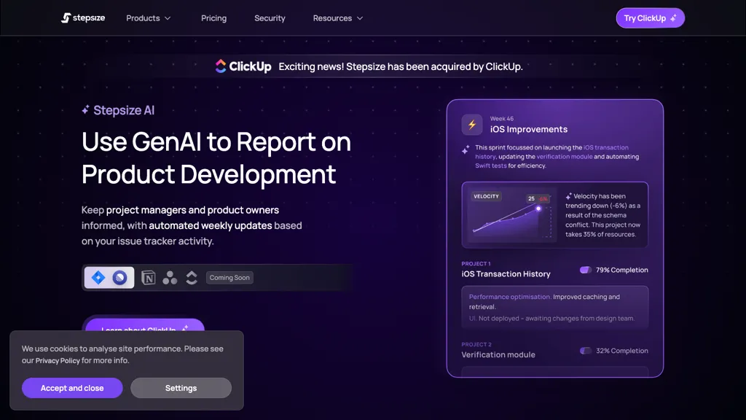The width and height of the screenshot is (746, 420).
Task: Click the ClickUp logo in the announcement banner
Action: (243, 66)
